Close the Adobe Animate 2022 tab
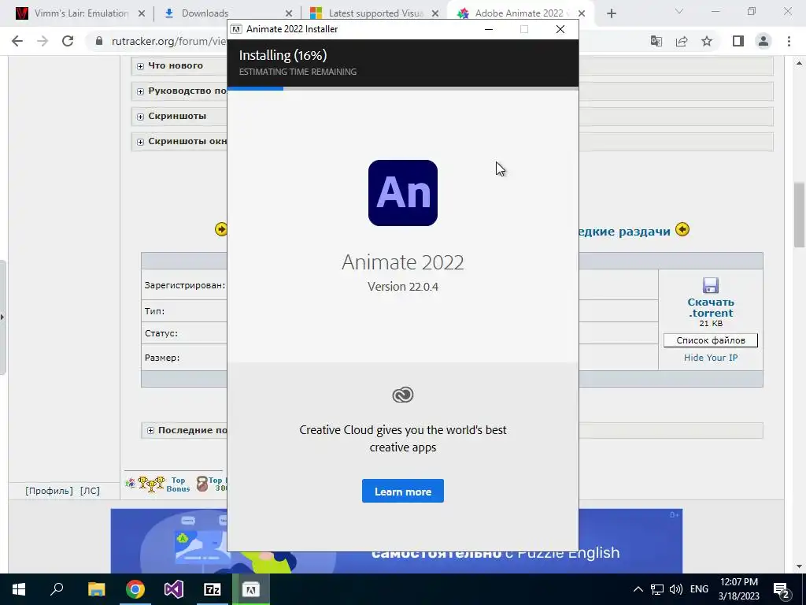Viewport: 806px width, 605px height. (582, 13)
